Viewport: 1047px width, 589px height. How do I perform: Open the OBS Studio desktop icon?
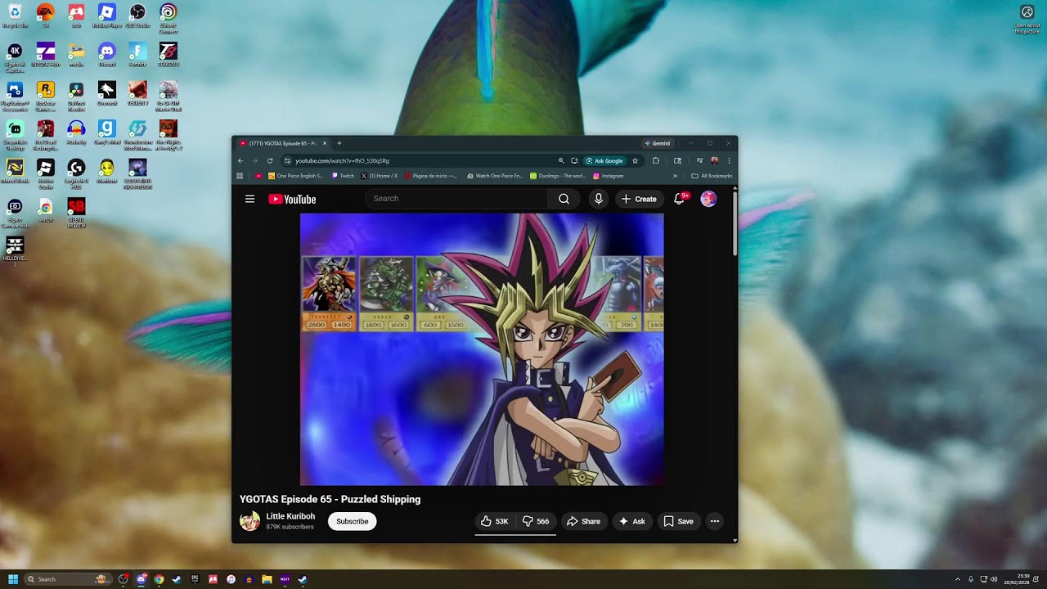[x=137, y=16]
